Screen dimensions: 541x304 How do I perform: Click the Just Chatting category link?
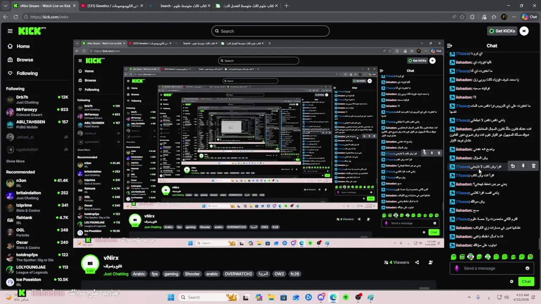[116, 274]
